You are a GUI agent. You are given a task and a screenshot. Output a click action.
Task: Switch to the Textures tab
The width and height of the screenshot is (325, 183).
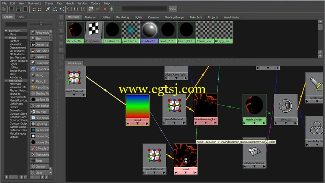pyautogui.click(x=90, y=17)
